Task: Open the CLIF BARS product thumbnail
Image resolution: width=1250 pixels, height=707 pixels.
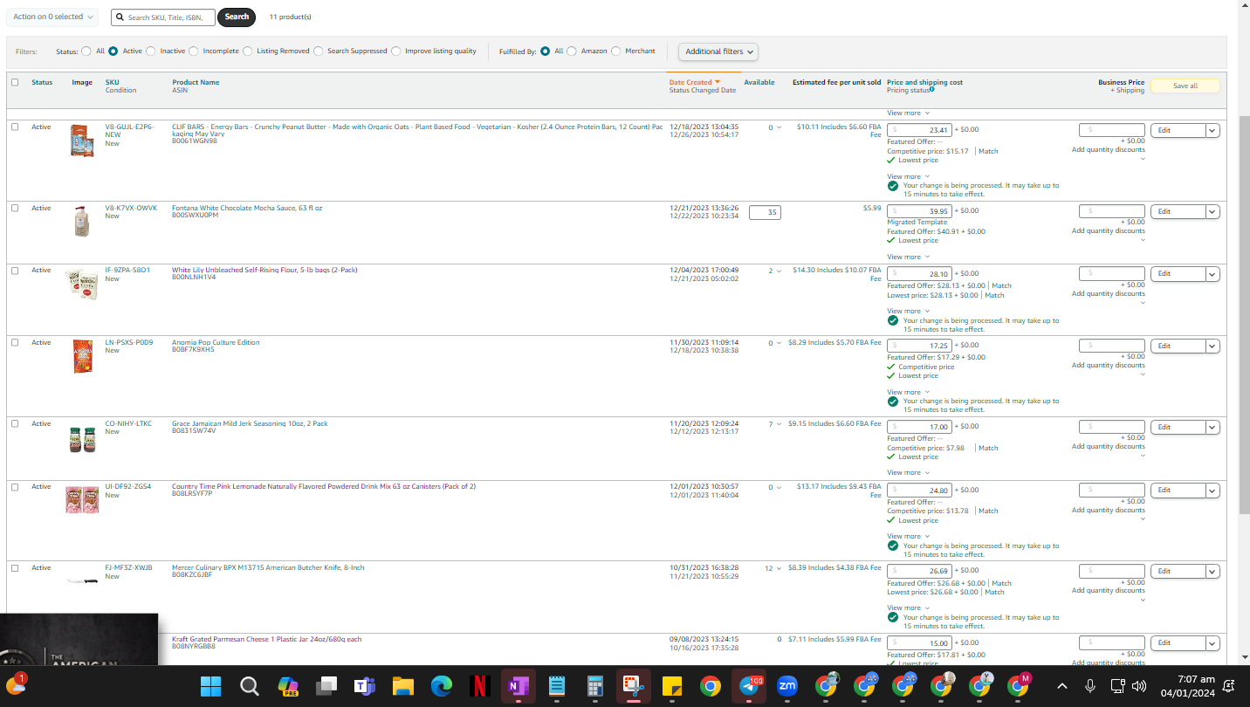Action: pyautogui.click(x=82, y=141)
